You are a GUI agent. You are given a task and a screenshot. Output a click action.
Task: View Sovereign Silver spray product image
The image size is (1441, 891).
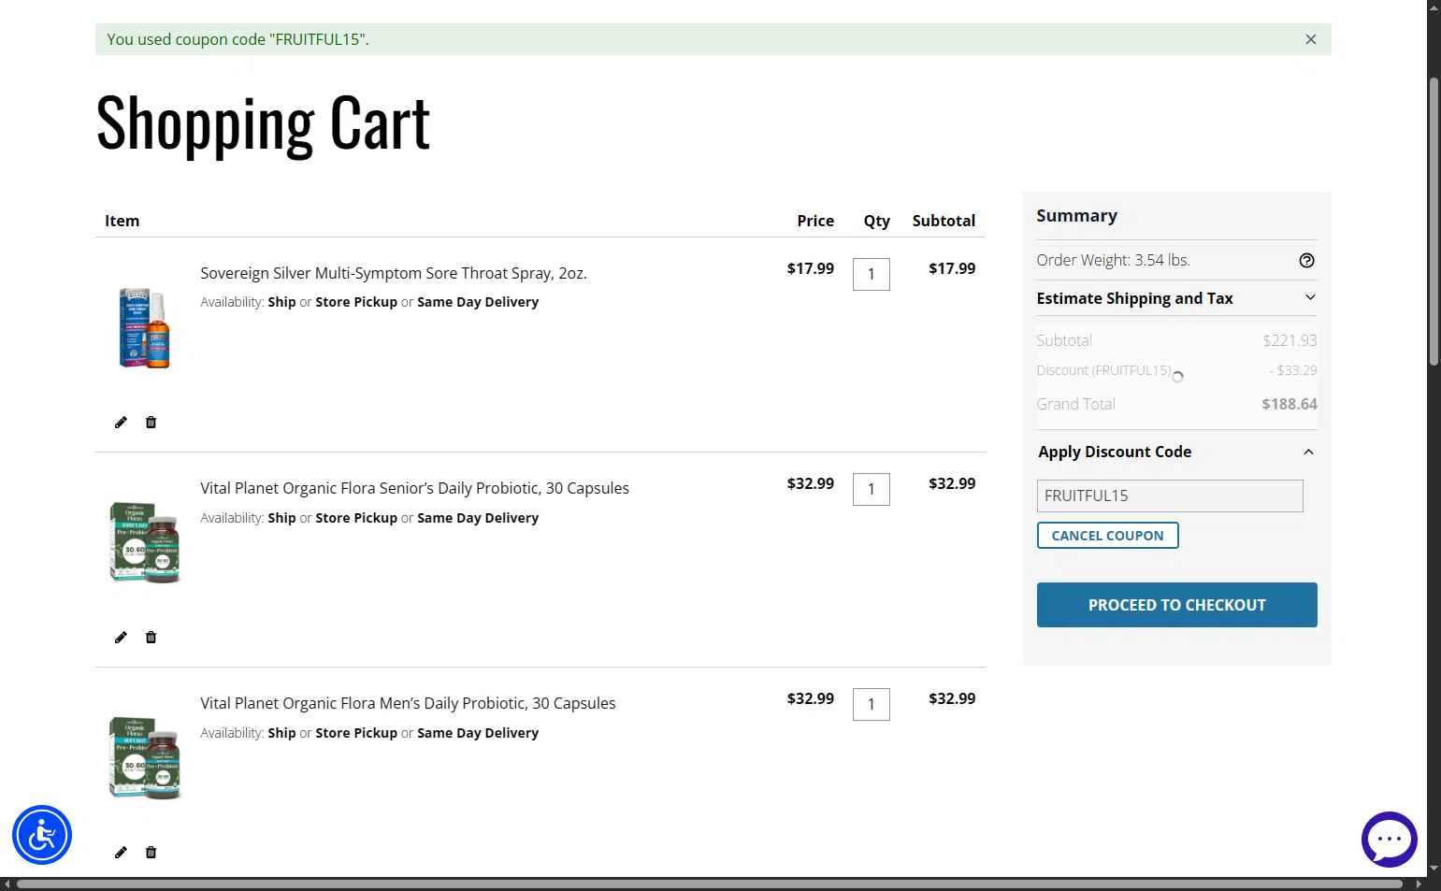pos(144,327)
